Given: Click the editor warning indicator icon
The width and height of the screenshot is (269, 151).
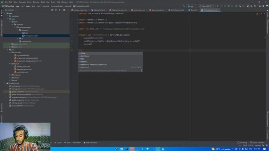Looking at the screenshot, I should (x=258, y=14).
